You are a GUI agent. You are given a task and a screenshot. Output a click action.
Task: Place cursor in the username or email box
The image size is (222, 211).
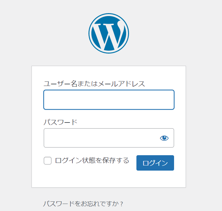pyautogui.click(x=109, y=100)
